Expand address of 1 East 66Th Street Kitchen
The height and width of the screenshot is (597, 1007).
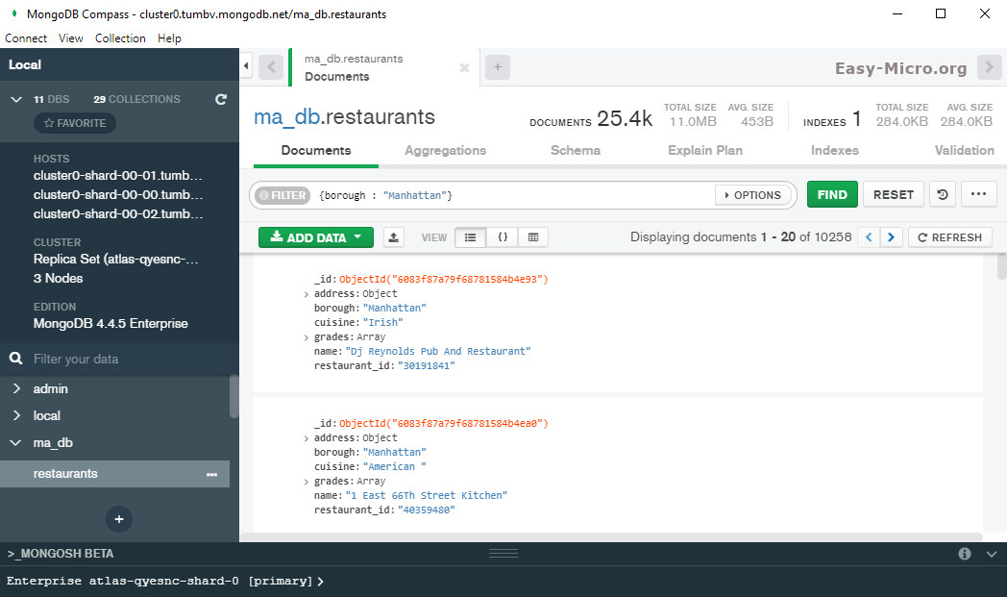point(307,438)
